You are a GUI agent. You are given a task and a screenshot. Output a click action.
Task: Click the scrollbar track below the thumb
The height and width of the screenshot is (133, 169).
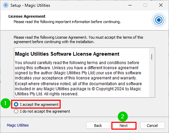pyautogui.click(x=152, y=78)
